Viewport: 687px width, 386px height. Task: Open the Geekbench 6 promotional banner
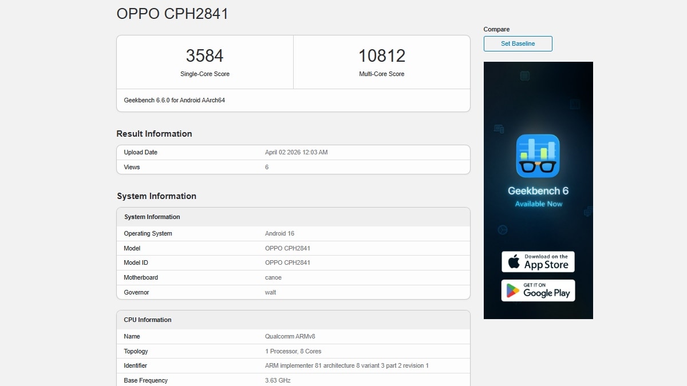(538, 190)
